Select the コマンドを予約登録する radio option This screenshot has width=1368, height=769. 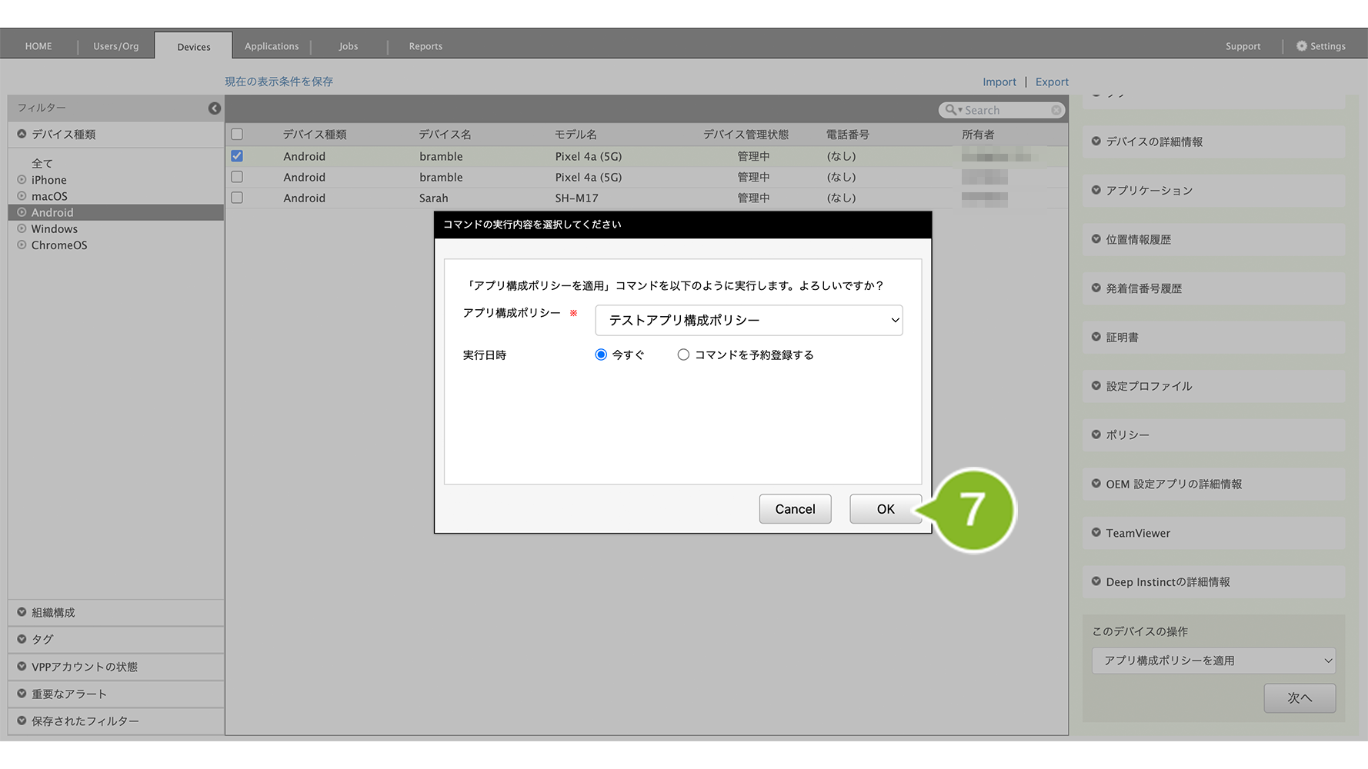pyautogui.click(x=683, y=355)
